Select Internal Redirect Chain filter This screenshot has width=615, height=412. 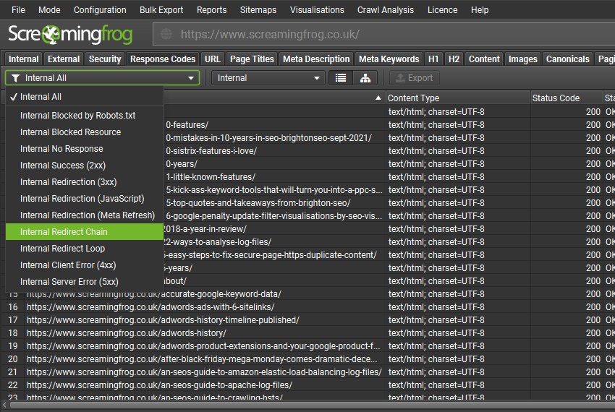pos(85,232)
